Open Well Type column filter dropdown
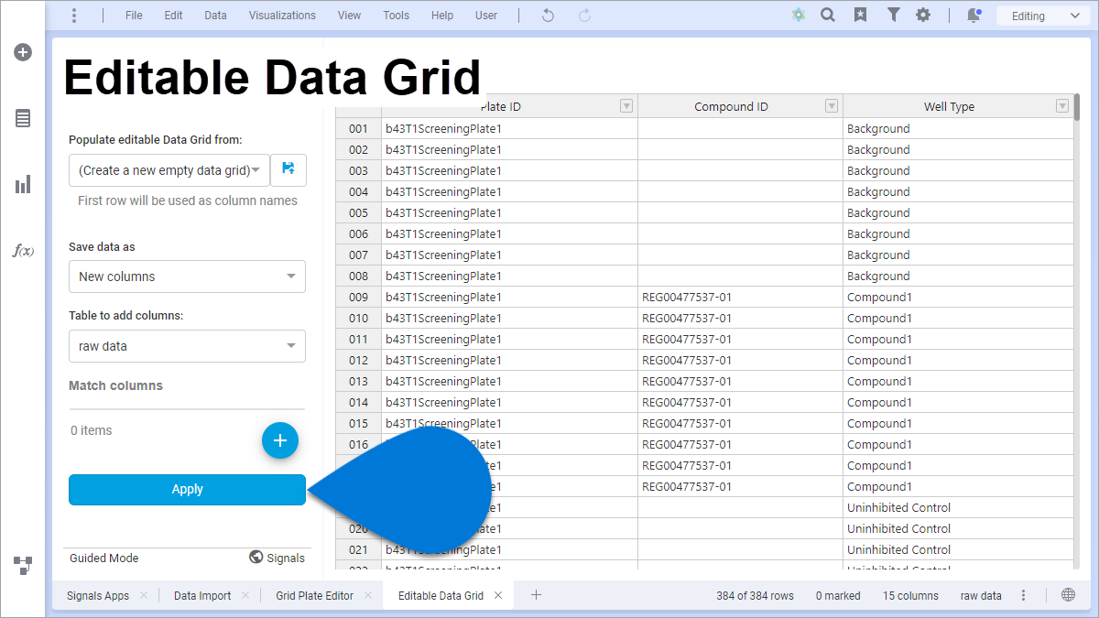The image size is (1099, 618). pos(1062,106)
